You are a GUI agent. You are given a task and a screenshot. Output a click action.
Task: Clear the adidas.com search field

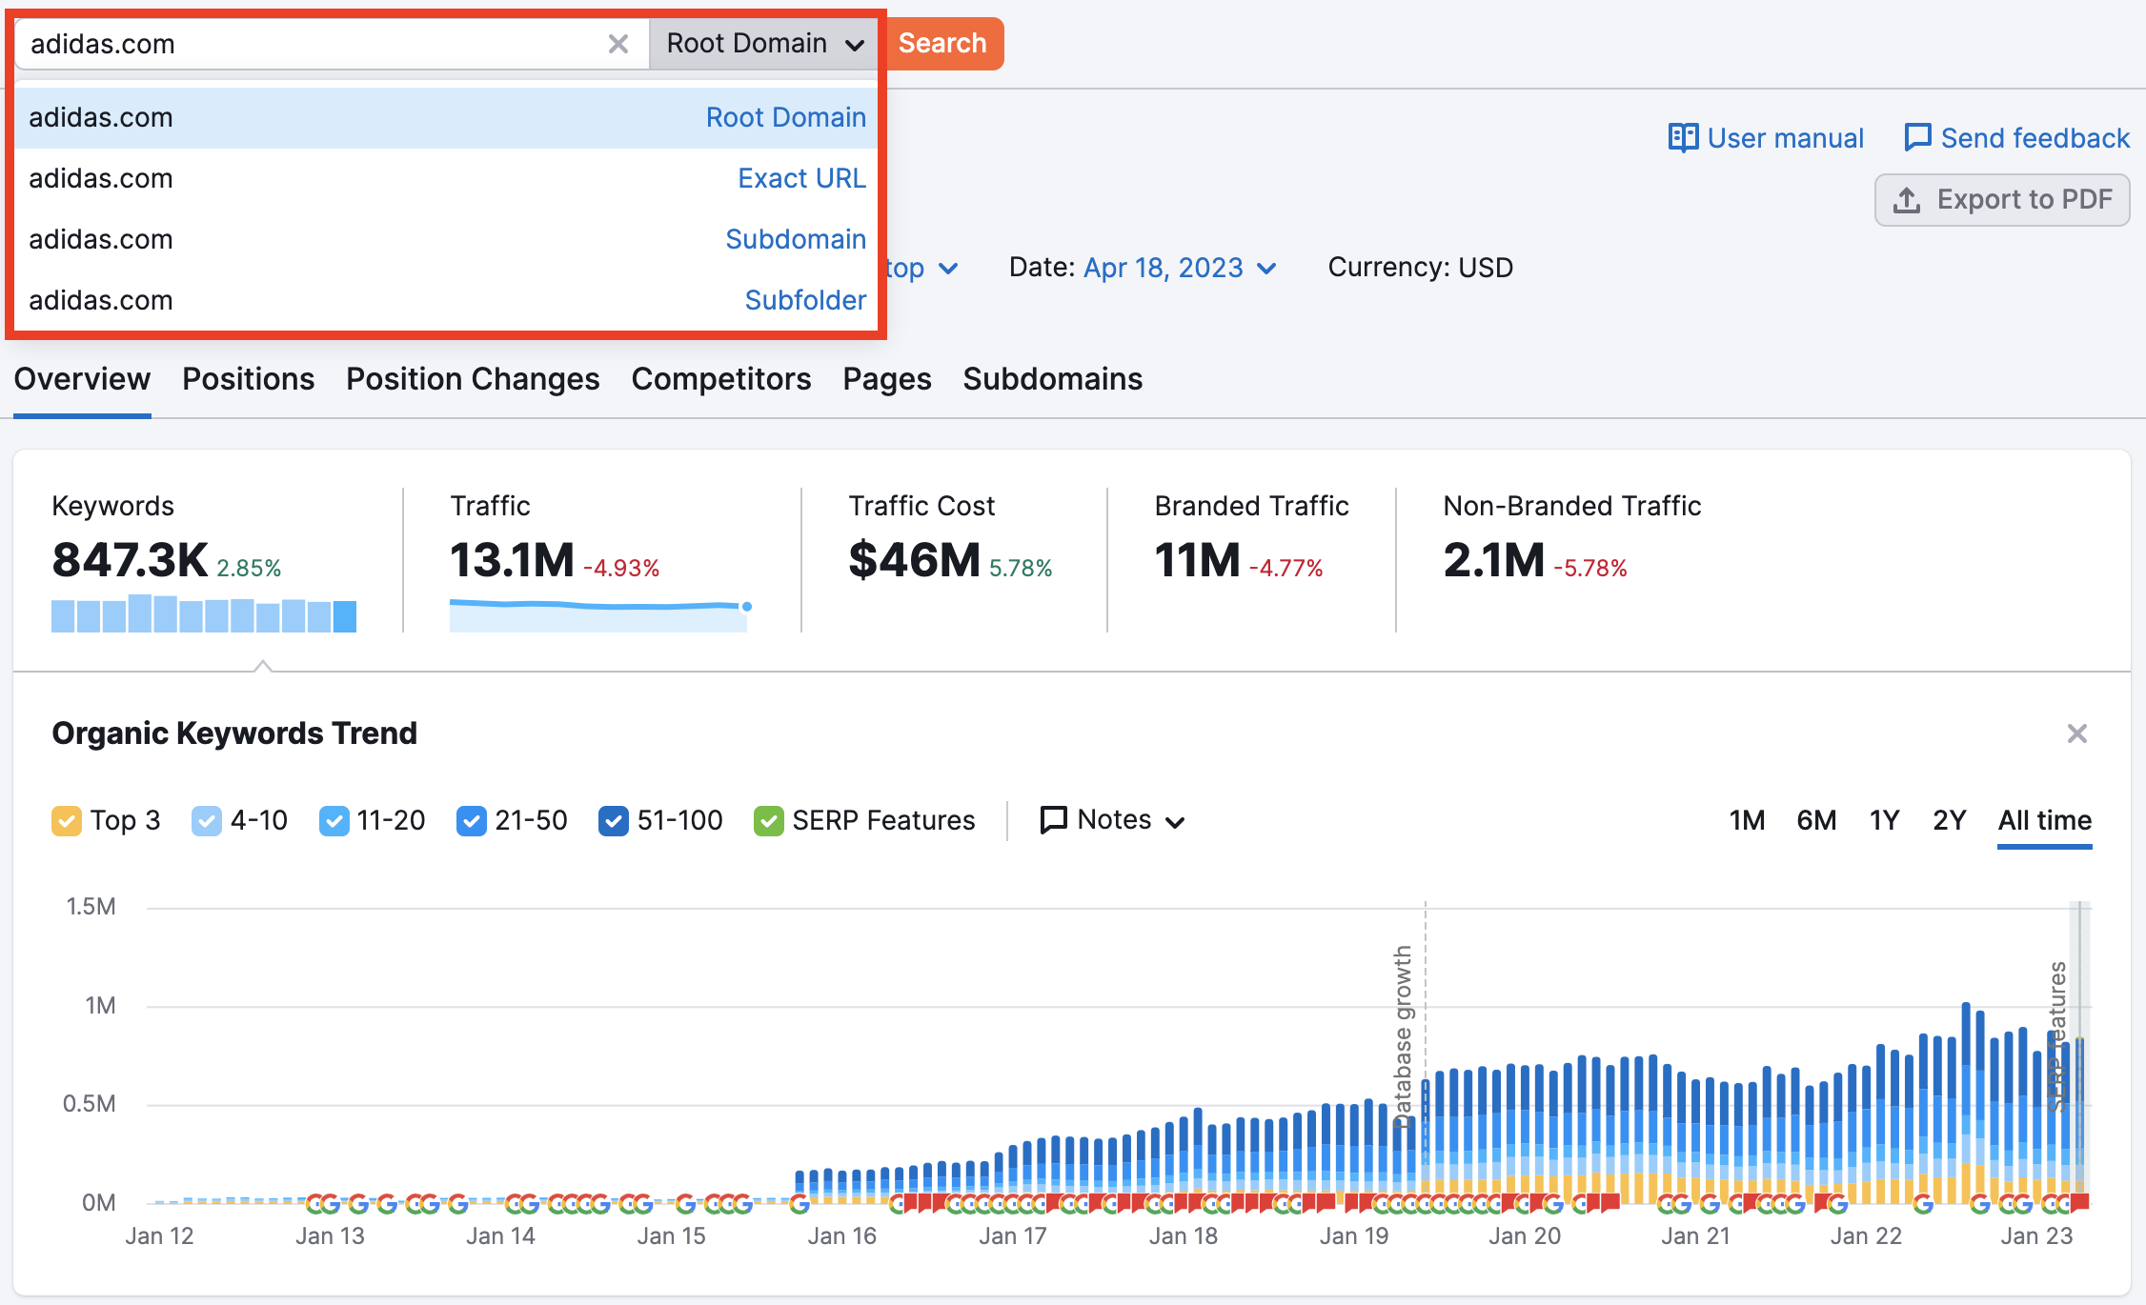[617, 44]
